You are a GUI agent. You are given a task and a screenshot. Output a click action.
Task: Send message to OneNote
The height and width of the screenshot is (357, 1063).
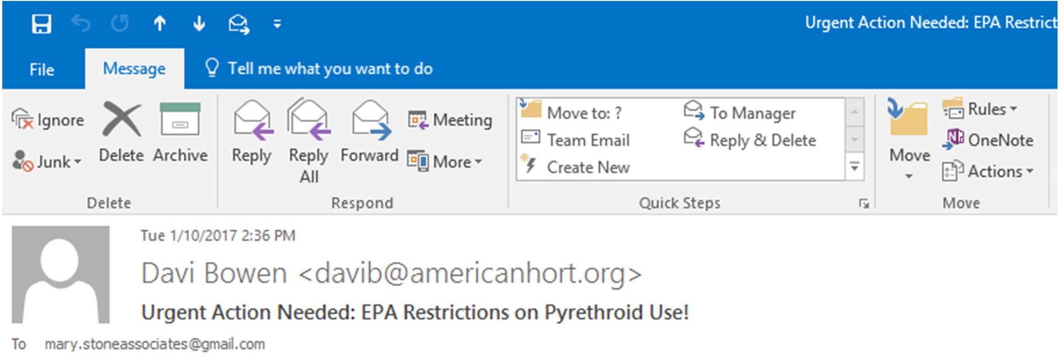tap(988, 140)
